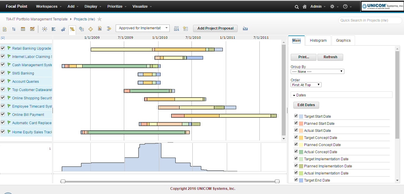Click the icon right after the filter dropdown
404x194 pixels.
pos(176,29)
